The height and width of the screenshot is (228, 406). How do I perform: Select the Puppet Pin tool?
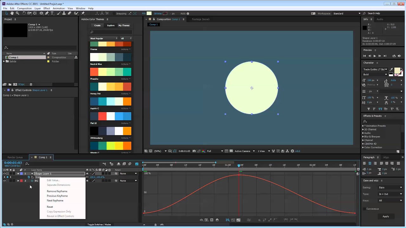pyautogui.click(x=83, y=13)
